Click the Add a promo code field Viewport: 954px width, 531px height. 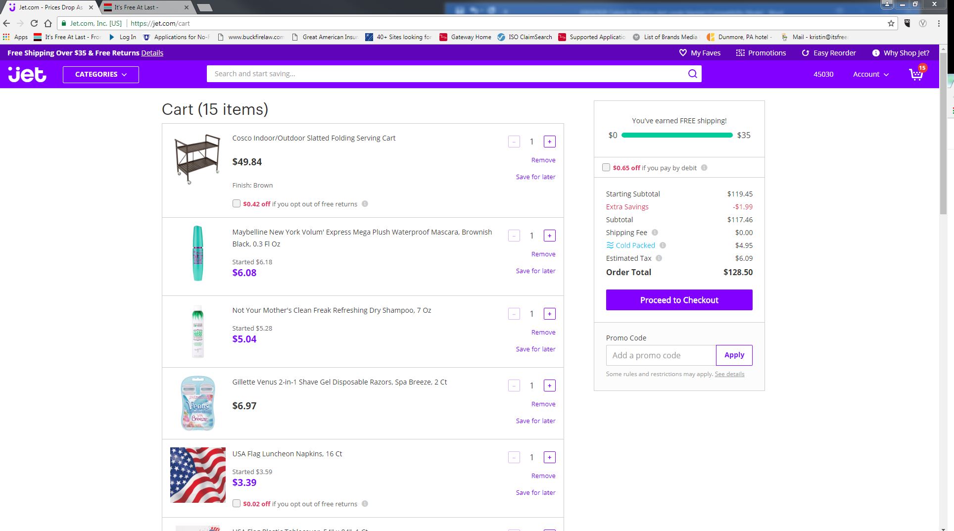tap(661, 355)
